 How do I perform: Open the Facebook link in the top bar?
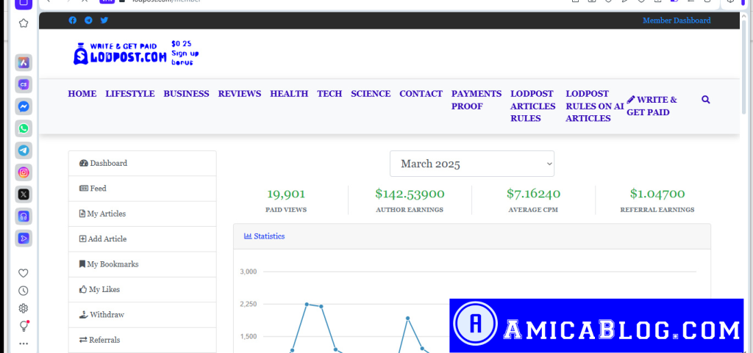[x=72, y=21]
